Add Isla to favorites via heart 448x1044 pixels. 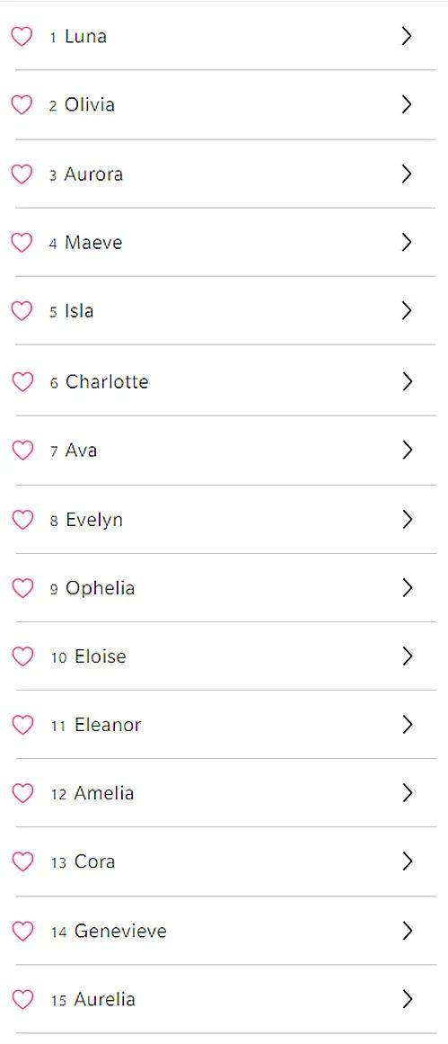click(x=22, y=311)
